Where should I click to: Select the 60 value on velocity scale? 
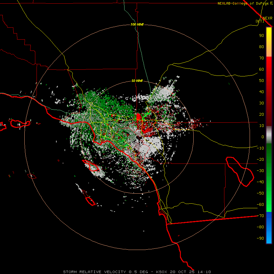click(262, 69)
